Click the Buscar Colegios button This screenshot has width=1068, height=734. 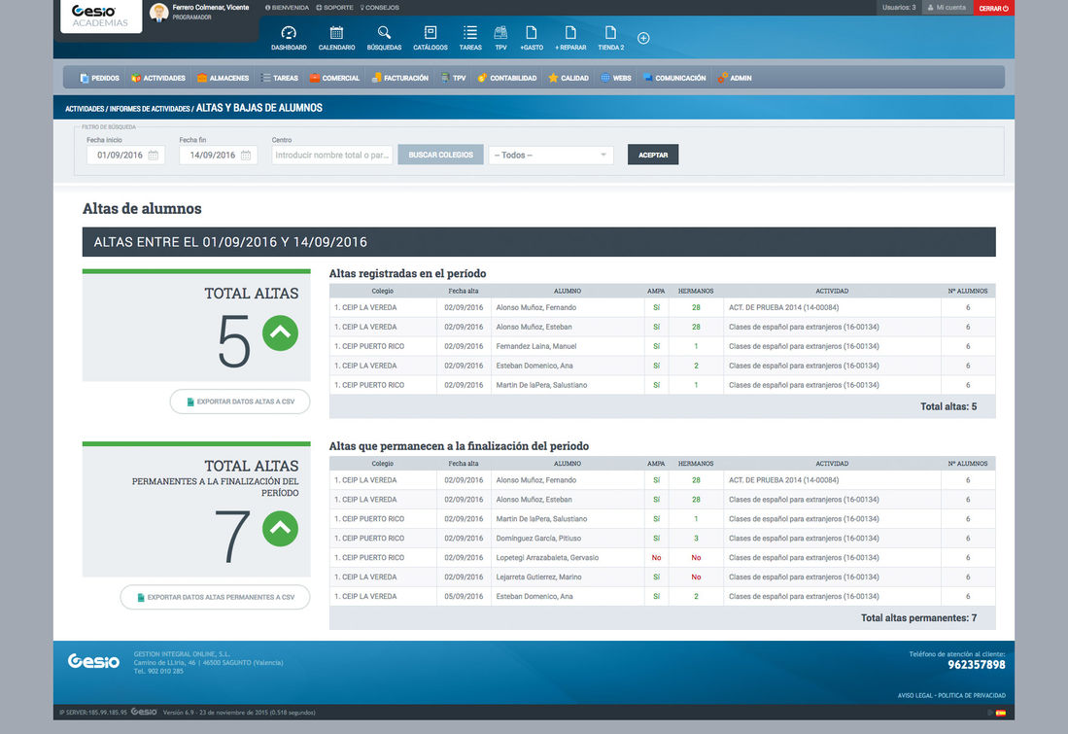pyautogui.click(x=440, y=155)
